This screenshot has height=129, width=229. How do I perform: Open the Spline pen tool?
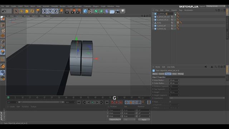coord(91,11)
